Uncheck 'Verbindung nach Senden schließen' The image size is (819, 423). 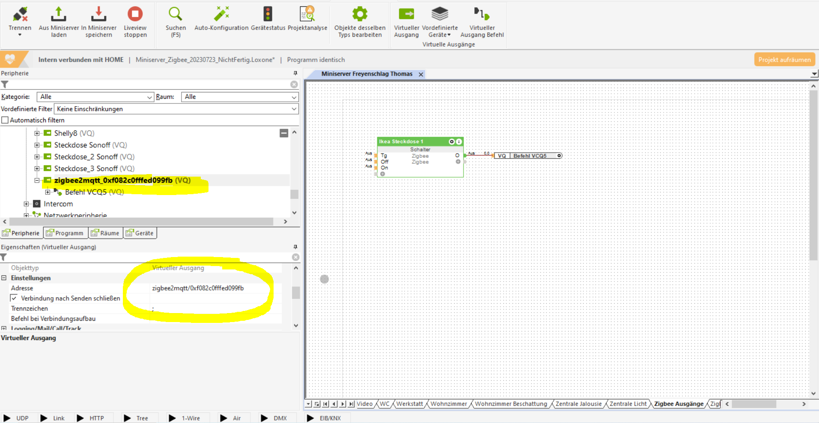pos(14,298)
